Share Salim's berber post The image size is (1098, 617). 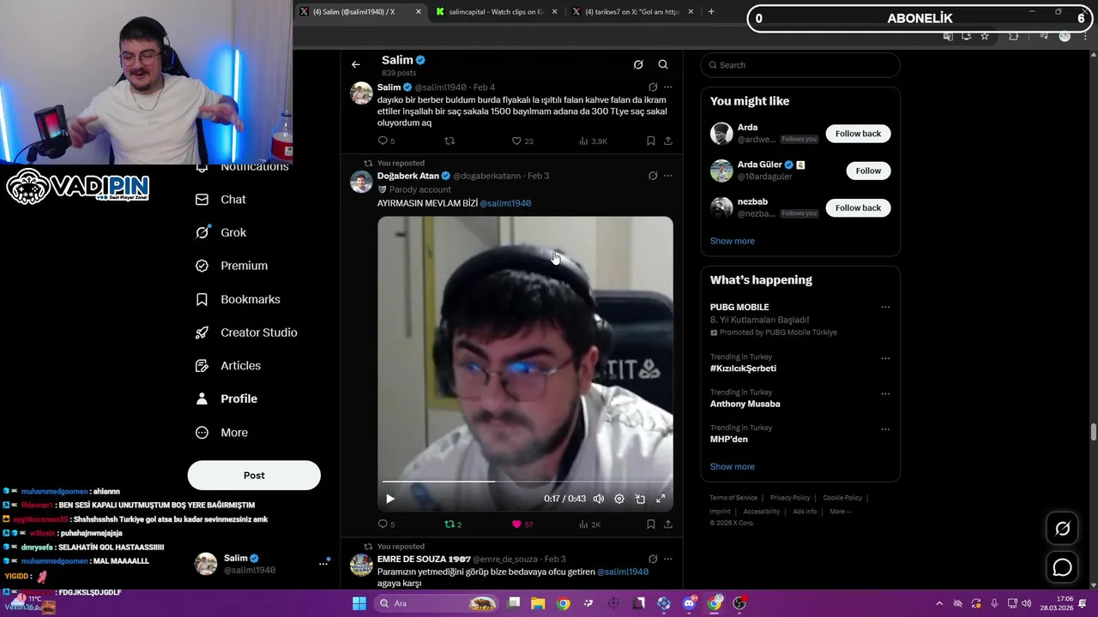[x=668, y=141]
